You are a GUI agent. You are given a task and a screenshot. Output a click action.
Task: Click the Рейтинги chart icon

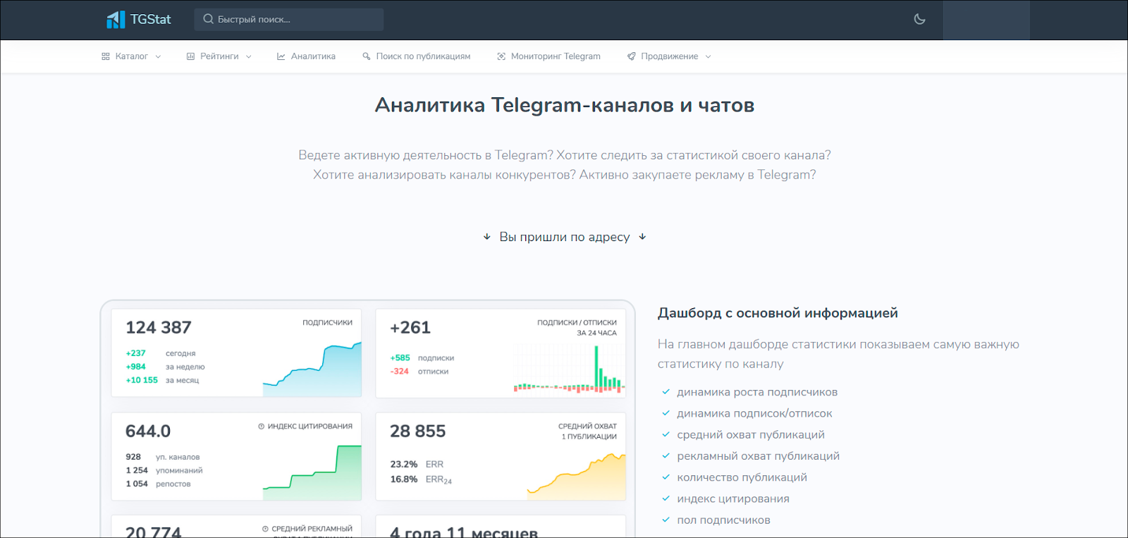pos(190,56)
